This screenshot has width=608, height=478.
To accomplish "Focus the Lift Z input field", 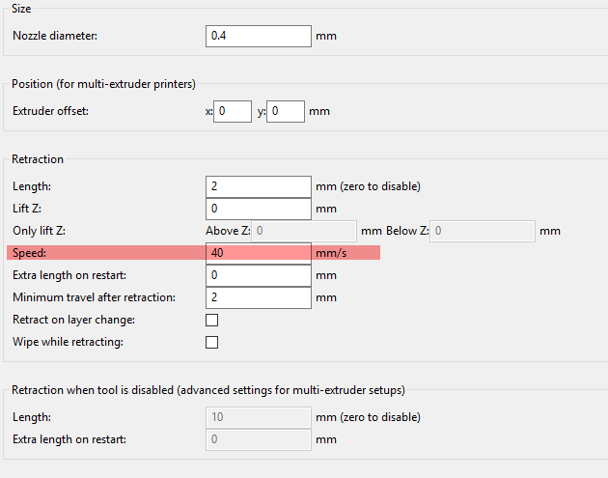I will 259,209.
